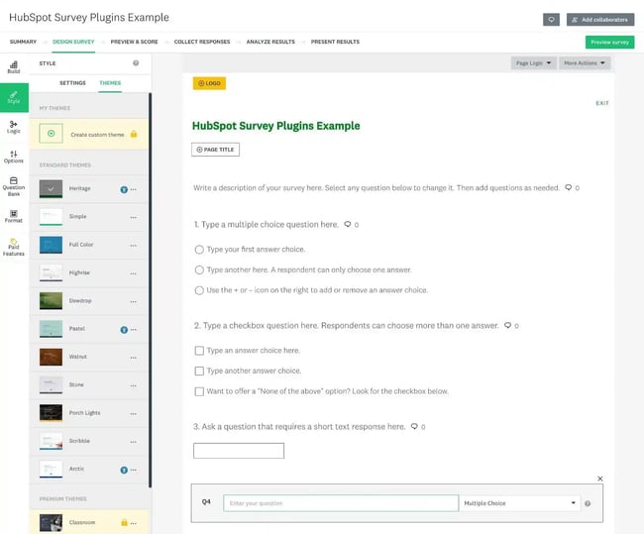
Task: Click the info badge on Arctic theme
Action: pos(124,470)
